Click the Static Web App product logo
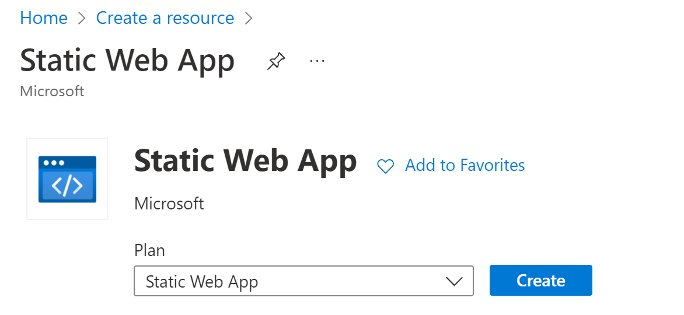Screen dimensions: 684x315 [67, 179]
